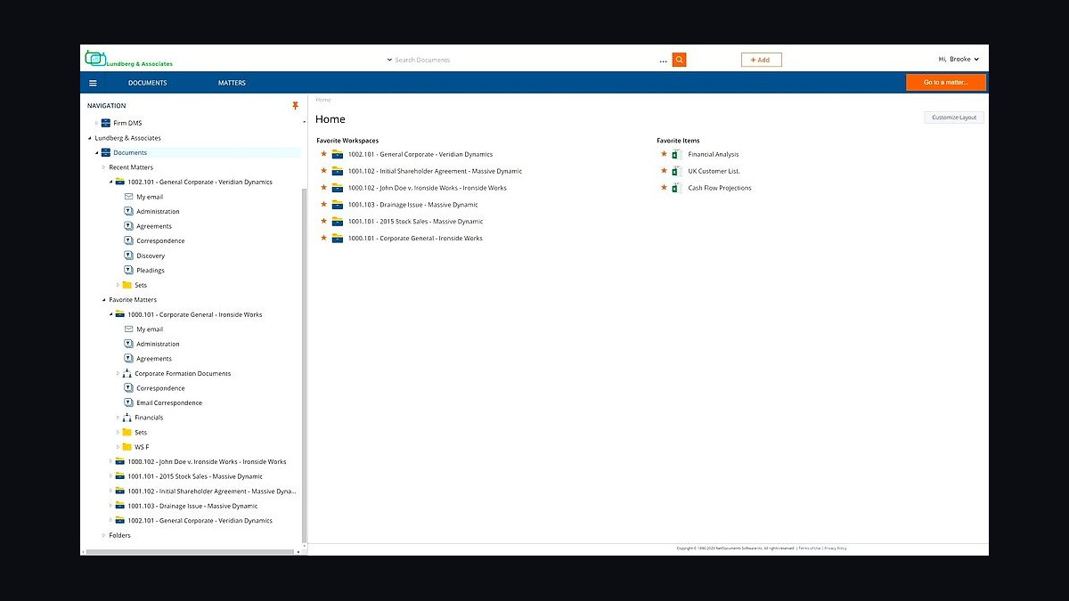Toggle the star beside Cash Flow Projections
The image size is (1069, 601).
click(664, 188)
